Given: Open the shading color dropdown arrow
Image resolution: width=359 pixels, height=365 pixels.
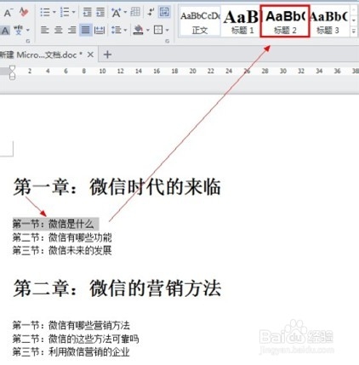Looking at the screenshot, I should click(x=148, y=30).
